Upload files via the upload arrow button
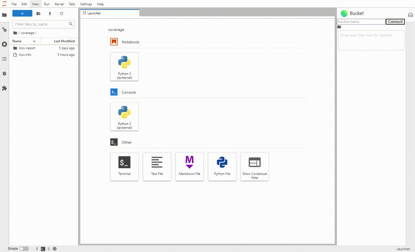 [x=50, y=13]
